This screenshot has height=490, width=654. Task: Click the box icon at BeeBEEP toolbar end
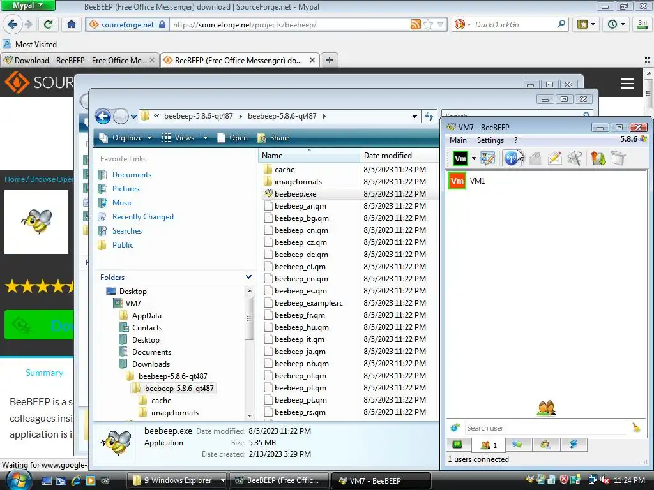tap(618, 158)
